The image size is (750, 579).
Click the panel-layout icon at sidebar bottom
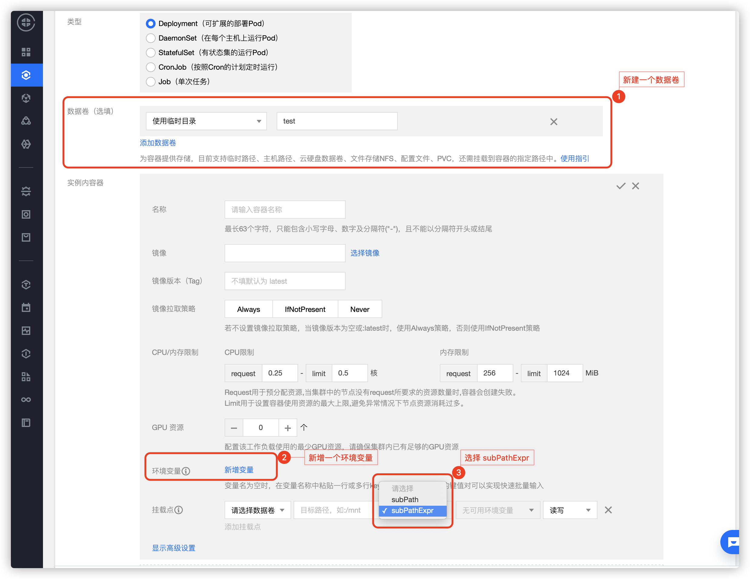[26, 423]
